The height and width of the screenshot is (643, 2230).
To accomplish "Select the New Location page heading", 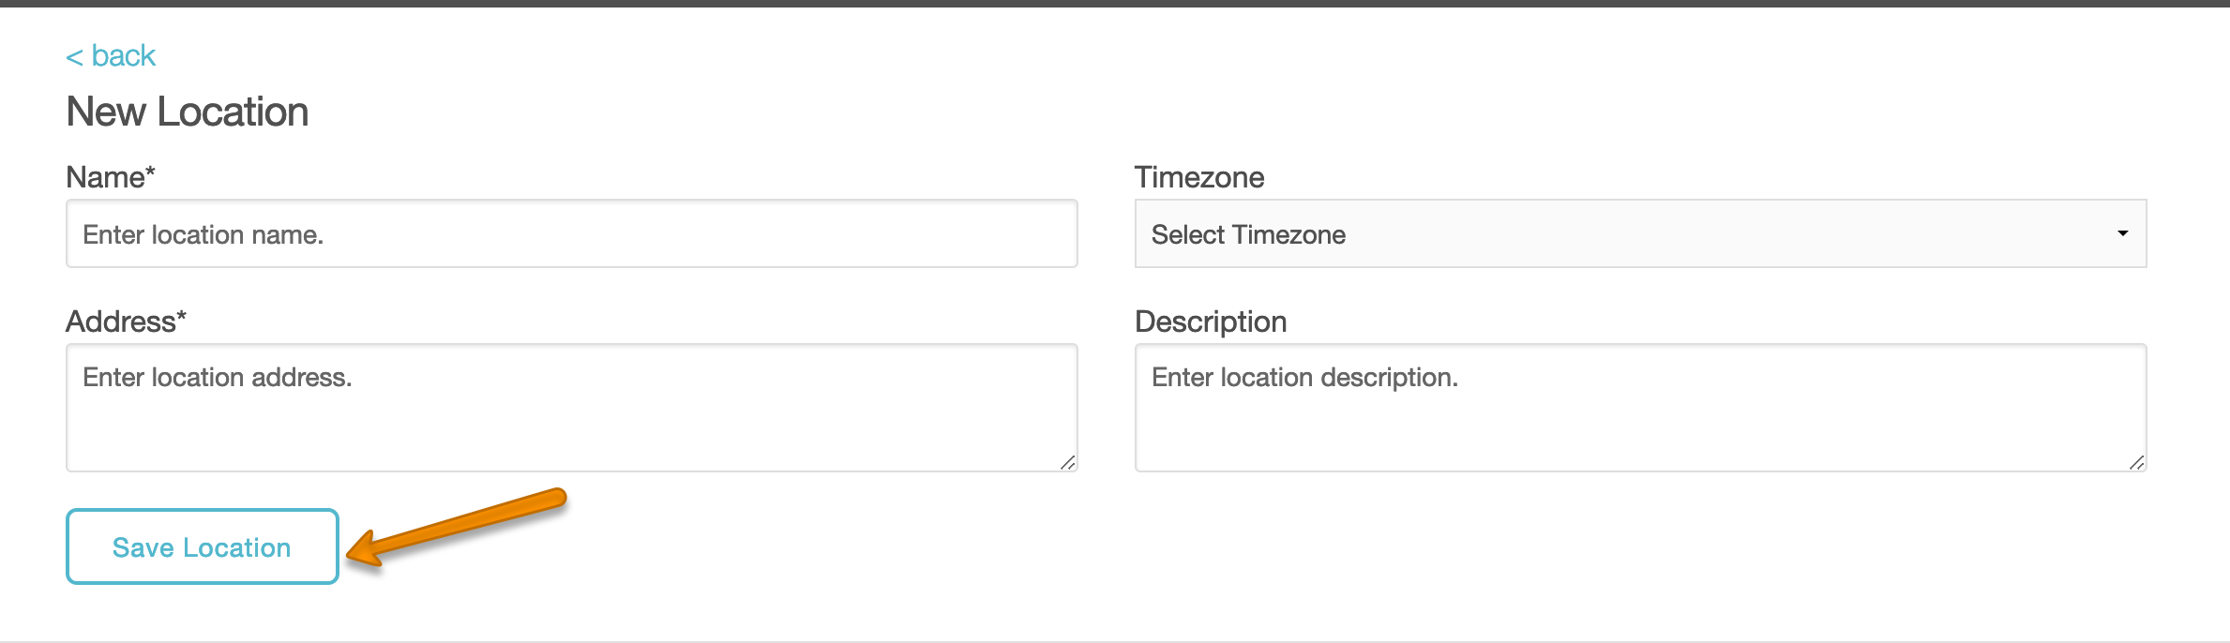I will pos(187,112).
